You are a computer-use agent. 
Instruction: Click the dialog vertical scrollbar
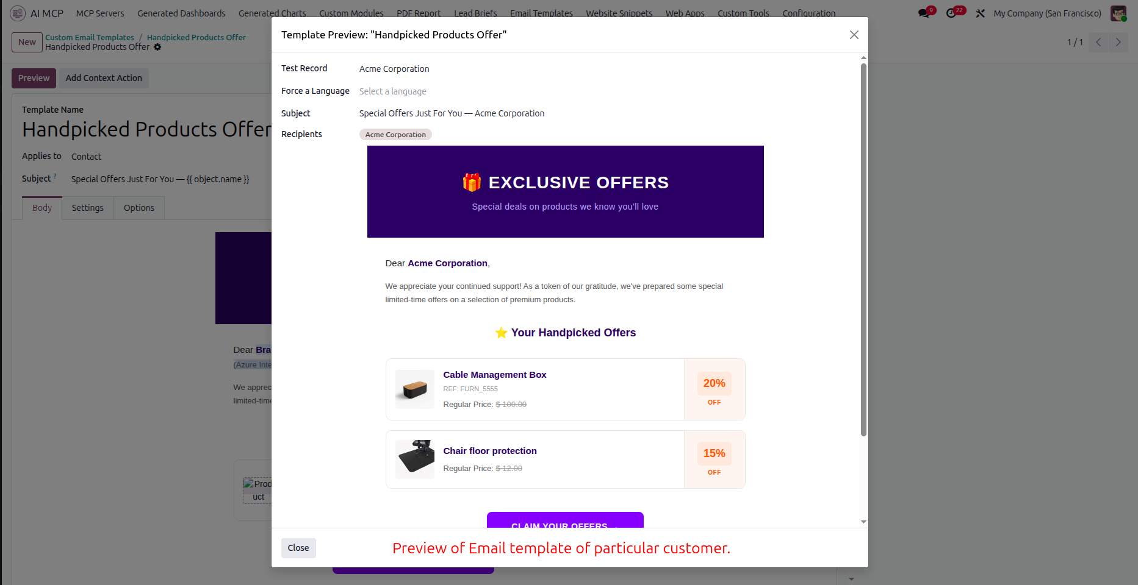[863, 250]
